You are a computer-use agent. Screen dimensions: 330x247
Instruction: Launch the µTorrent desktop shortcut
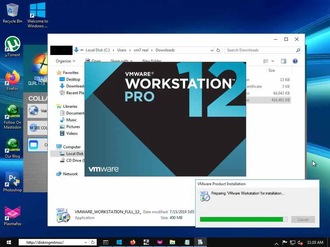coord(13,47)
